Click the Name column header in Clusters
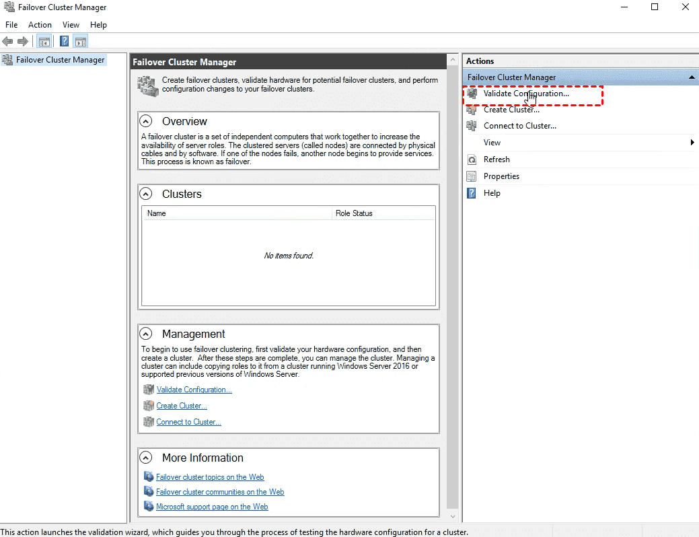The width and height of the screenshot is (699, 537). click(x=237, y=213)
